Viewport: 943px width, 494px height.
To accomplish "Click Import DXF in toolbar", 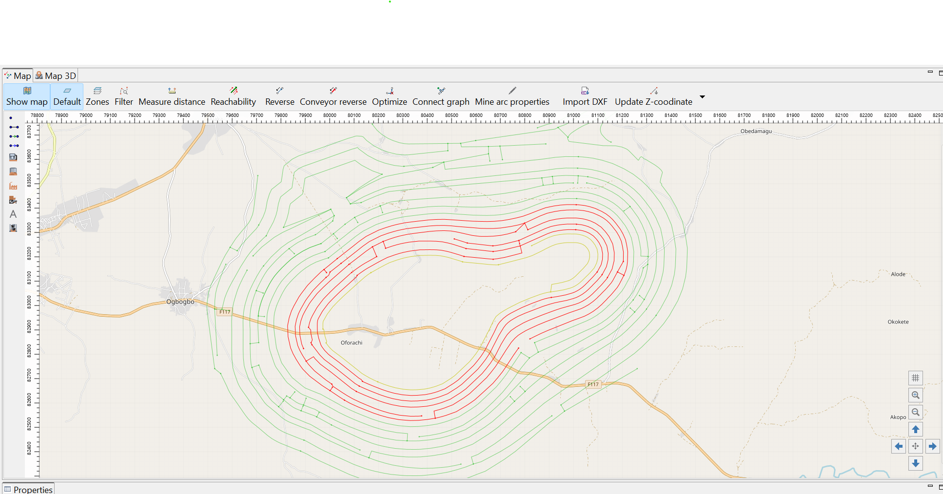I will 585,96.
